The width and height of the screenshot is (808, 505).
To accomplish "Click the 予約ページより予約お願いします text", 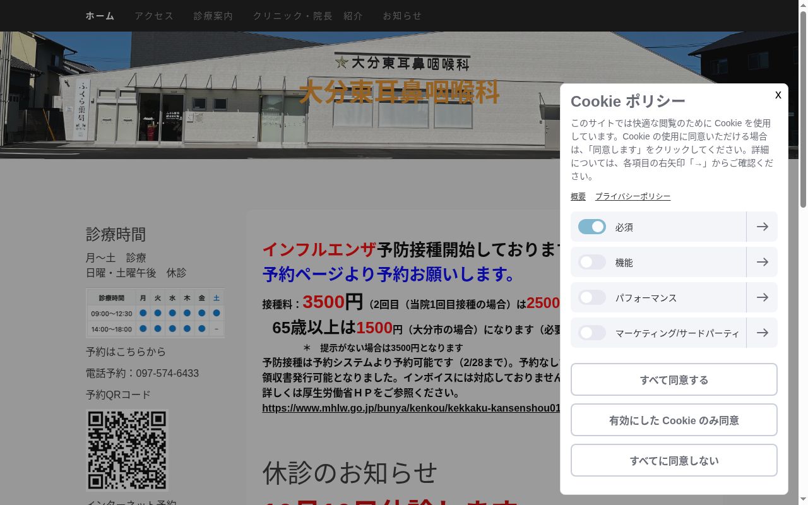I will pyautogui.click(x=389, y=274).
